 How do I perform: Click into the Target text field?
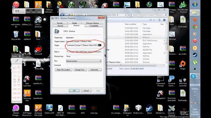click(x=84, y=45)
